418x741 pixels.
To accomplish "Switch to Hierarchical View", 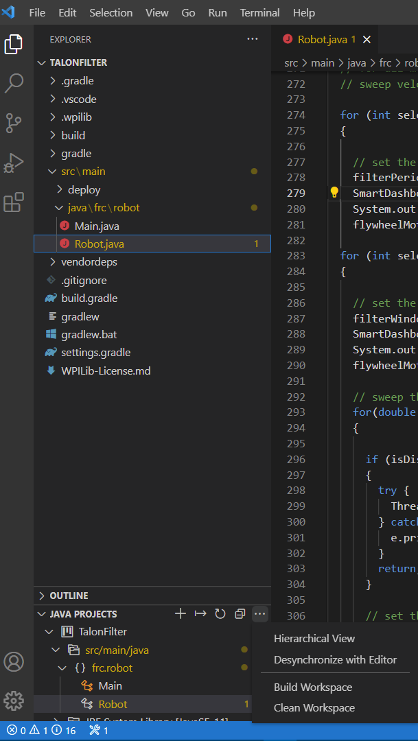I will click(314, 638).
